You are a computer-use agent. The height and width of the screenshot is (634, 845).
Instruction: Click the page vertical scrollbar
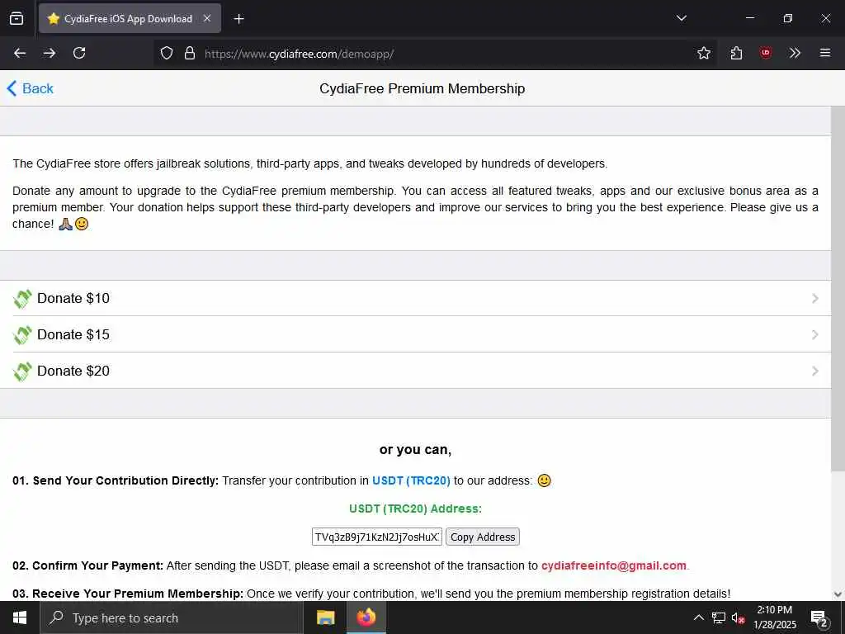pos(838,288)
